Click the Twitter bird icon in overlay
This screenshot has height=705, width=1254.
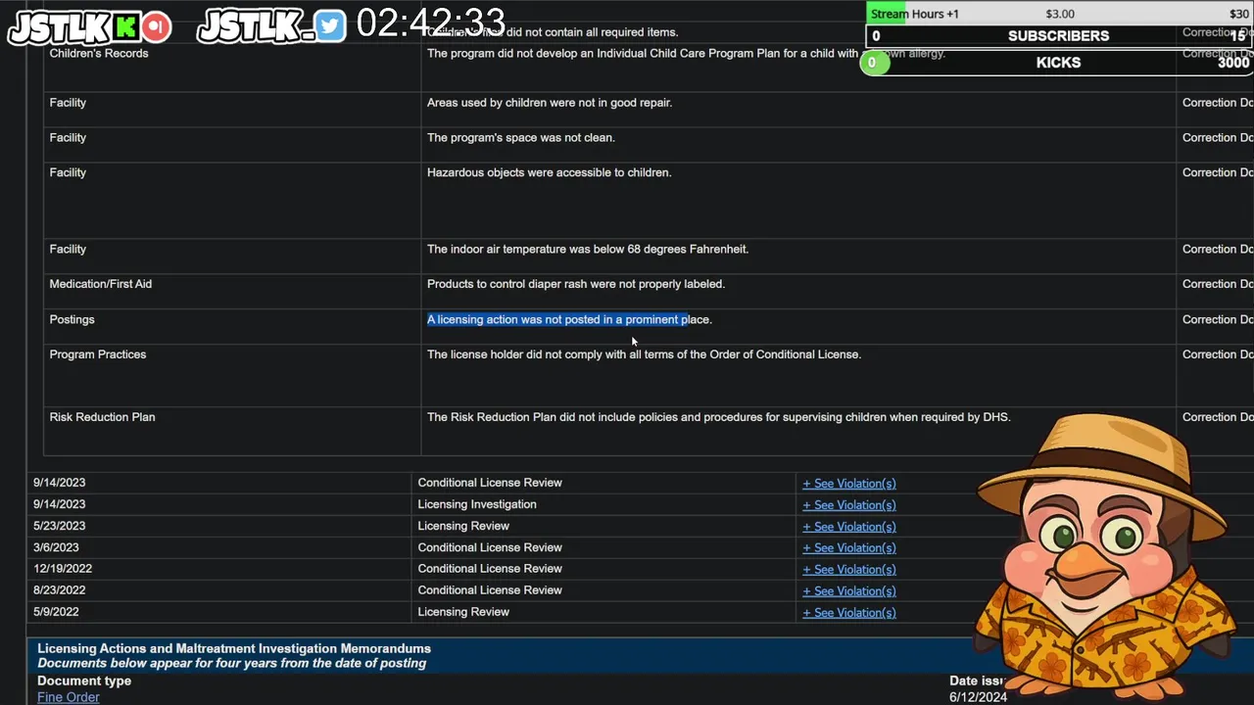(x=330, y=26)
